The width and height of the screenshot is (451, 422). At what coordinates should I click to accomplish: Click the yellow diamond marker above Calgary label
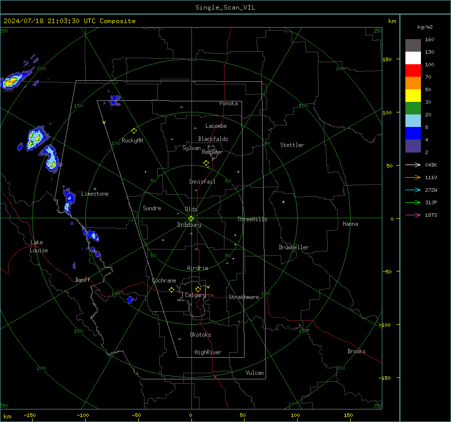[198, 289]
